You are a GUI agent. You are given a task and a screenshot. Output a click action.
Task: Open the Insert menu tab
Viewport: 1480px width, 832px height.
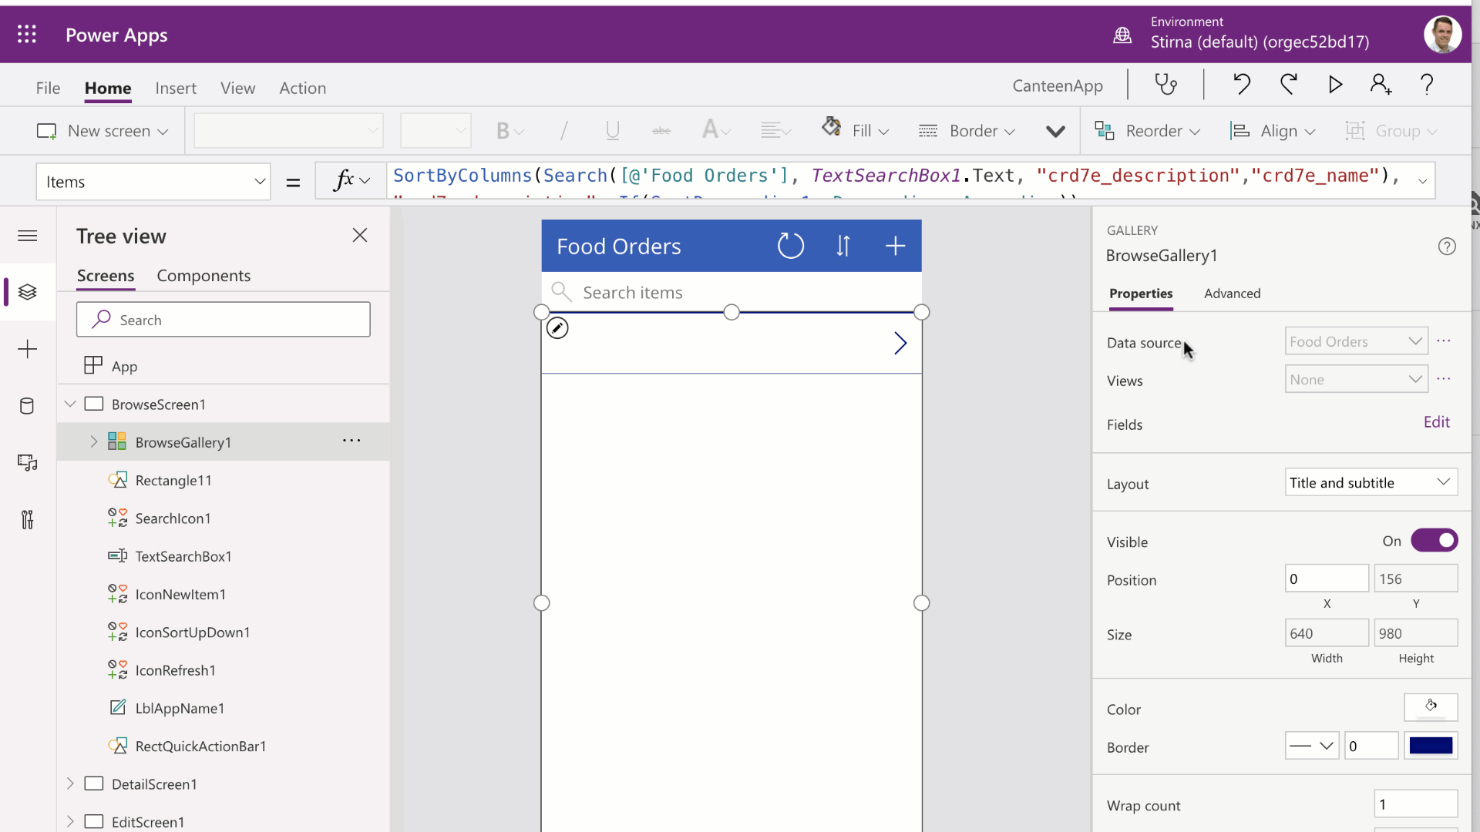(176, 88)
